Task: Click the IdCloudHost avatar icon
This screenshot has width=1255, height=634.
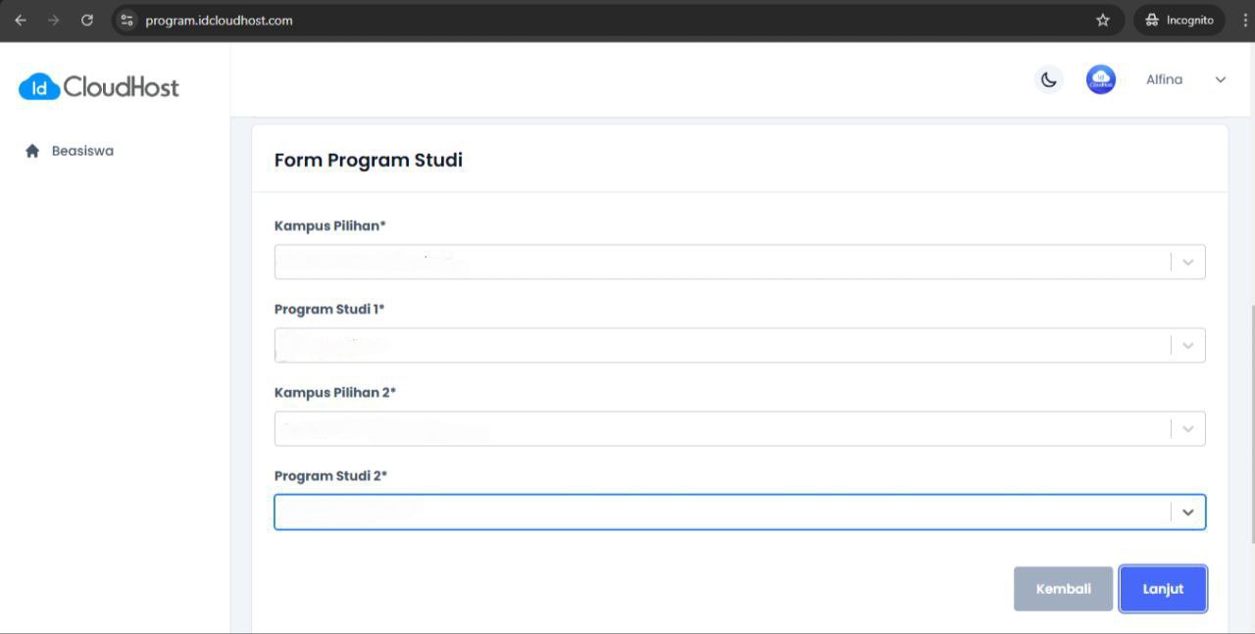Action: [1101, 79]
